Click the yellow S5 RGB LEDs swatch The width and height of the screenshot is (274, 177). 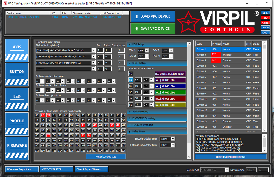click(x=170, y=105)
